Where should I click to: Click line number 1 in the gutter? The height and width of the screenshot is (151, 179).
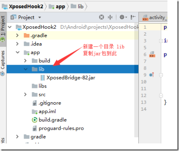145,27
